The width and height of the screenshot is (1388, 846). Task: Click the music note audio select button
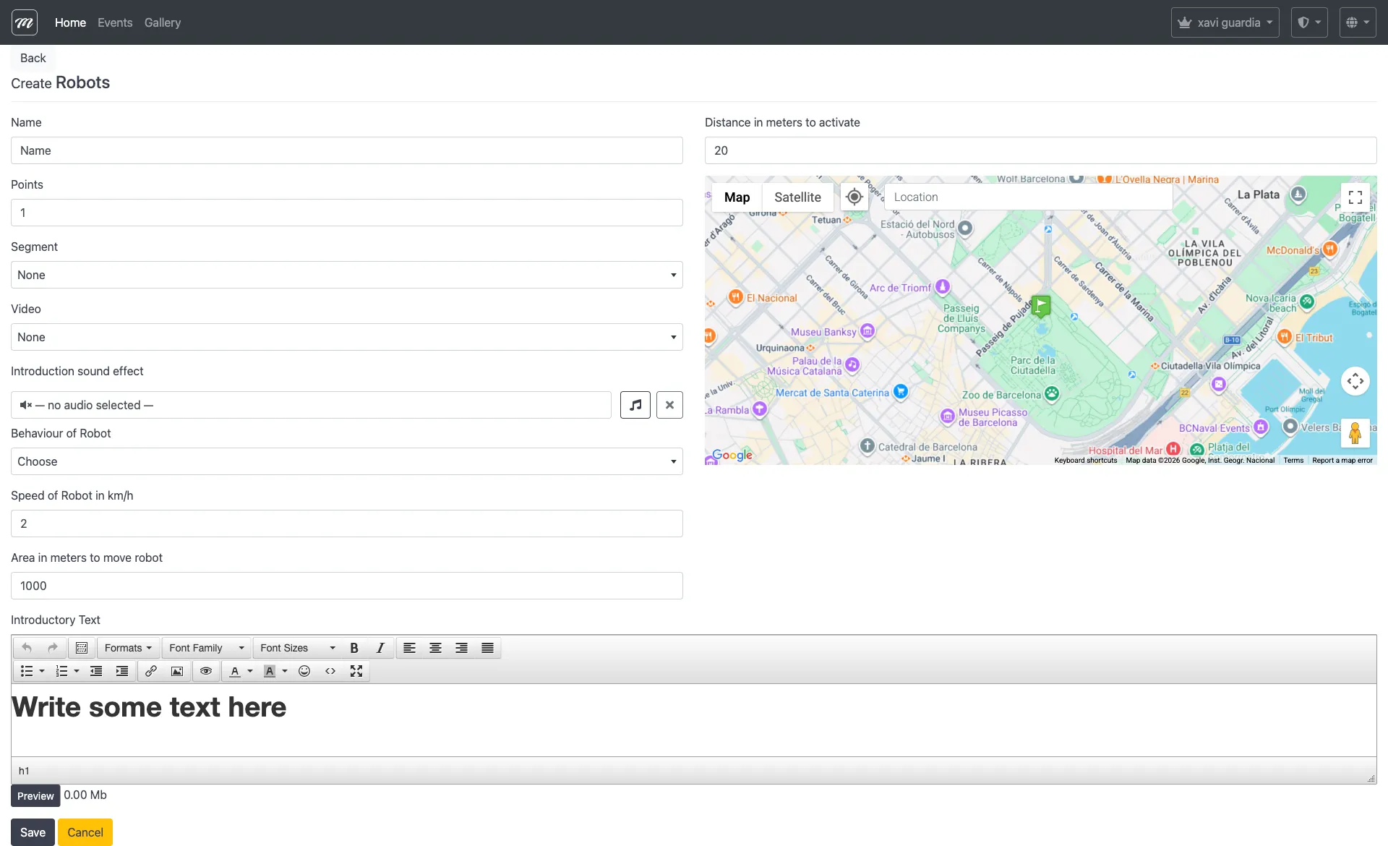click(635, 405)
